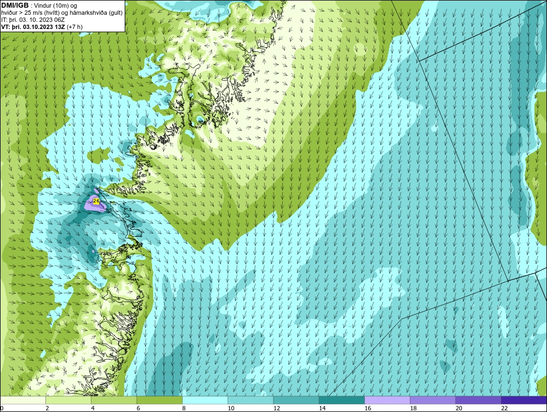Image resolution: width=547 pixels, height=412 pixels.
Task: Pick the 18–20 m/s purple legend swatch
Action: pyautogui.click(x=433, y=400)
